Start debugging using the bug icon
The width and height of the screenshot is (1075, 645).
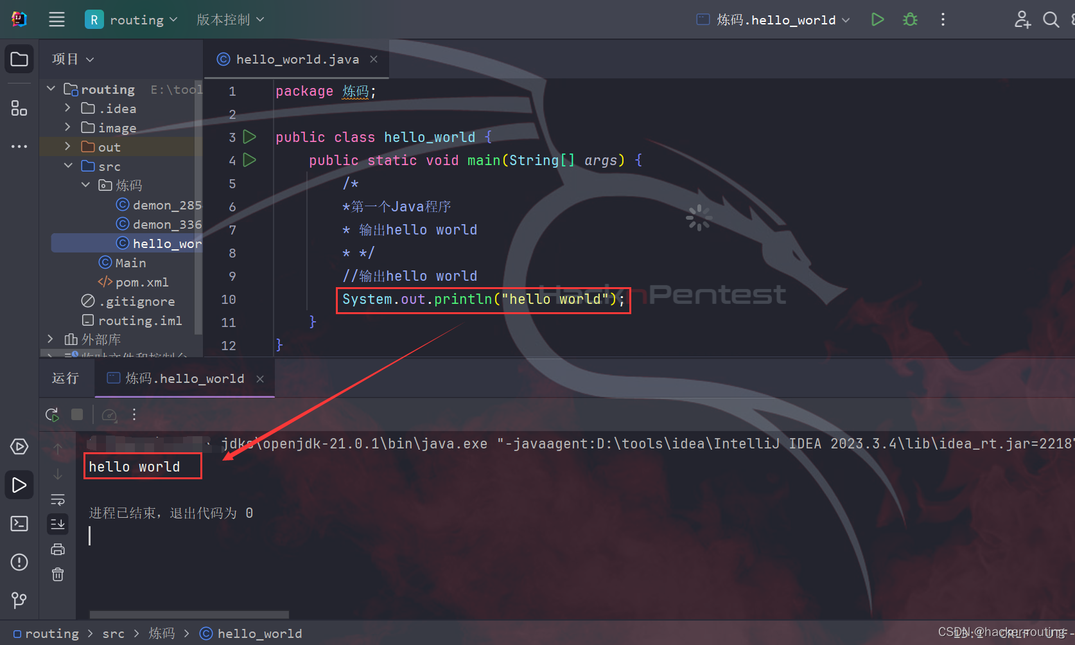coord(909,19)
